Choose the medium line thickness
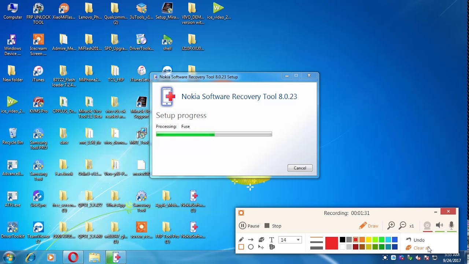The width and height of the screenshot is (469, 264). click(317, 242)
